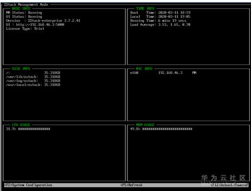Click the MN label on eth0 row
The width and height of the screenshot is (251, 191).
[x=194, y=73]
